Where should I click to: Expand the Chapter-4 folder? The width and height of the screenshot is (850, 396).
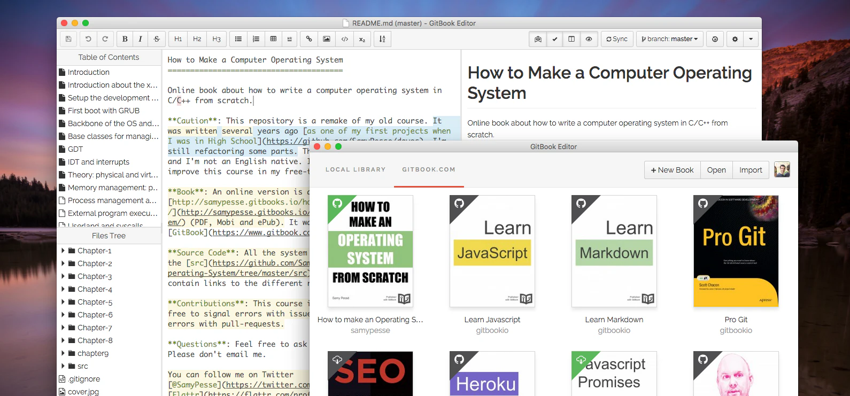(63, 289)
